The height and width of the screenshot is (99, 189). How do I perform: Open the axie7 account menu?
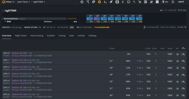181,2
